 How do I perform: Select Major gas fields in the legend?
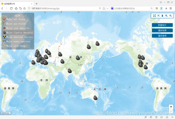coord(18,24)
